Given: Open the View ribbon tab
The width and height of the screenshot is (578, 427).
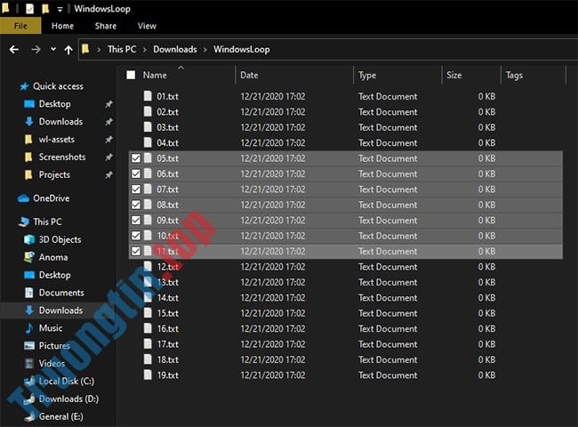Looking at the screenshot, I should click(147, 26).
